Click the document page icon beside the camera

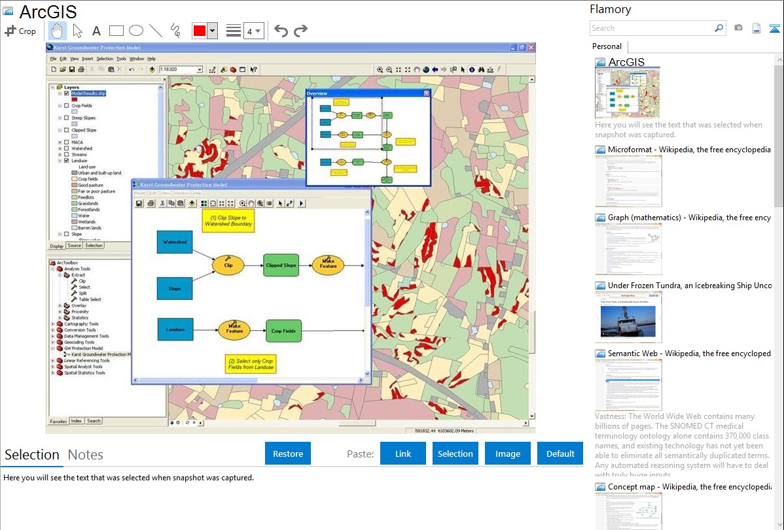click(757, 28)
